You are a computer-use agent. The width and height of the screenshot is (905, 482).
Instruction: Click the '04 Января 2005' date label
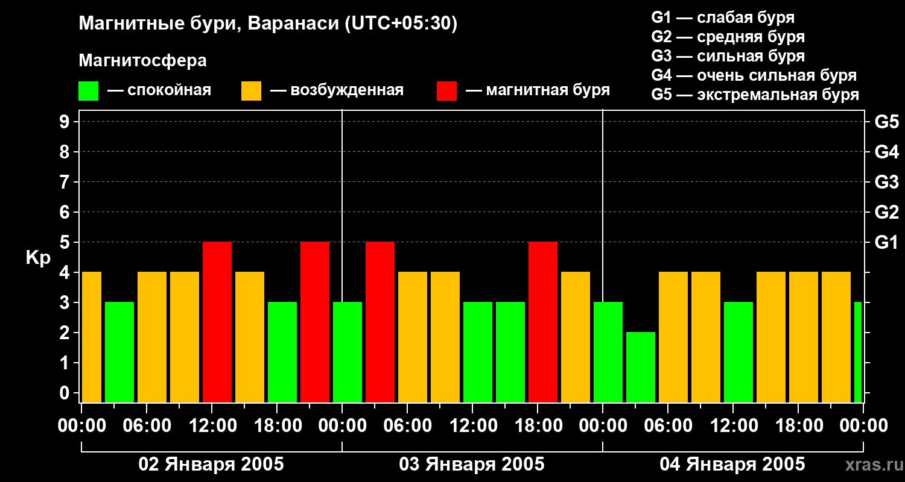732,464
